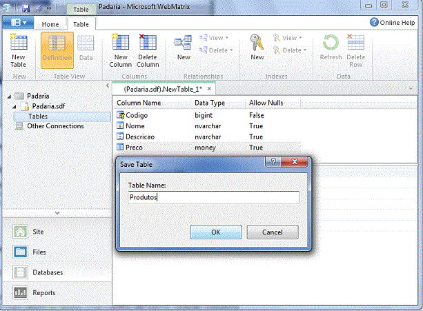This screenshot has width=423, height=311.
Task: Click the Table Name input field
Action: 214,197
